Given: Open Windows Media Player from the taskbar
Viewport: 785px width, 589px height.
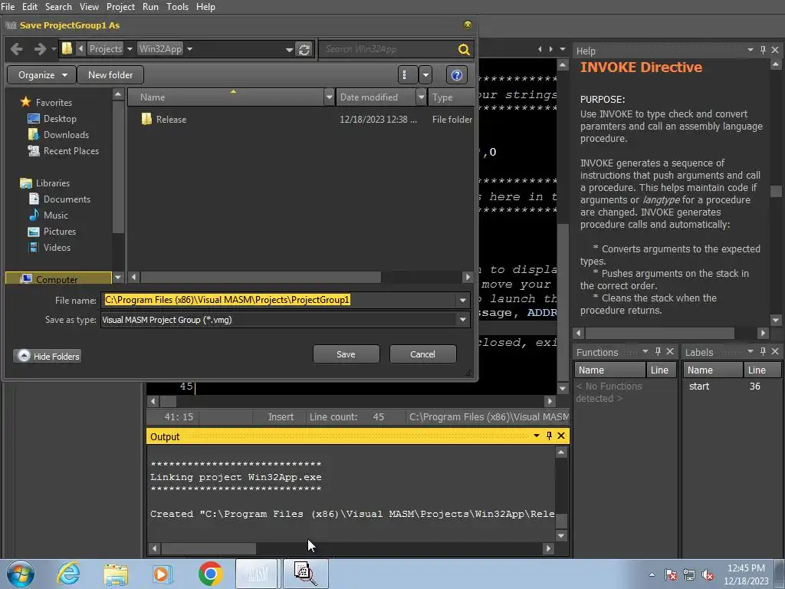Looking at the screenshot, I should (161, 574).
